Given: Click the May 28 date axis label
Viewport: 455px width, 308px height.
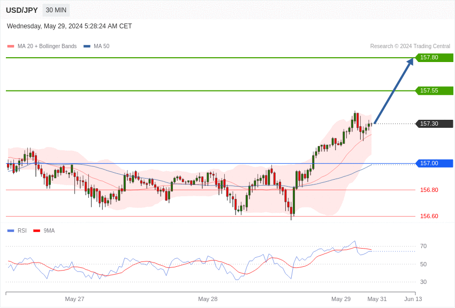Looking at the screenshot, I should [208, 299].
